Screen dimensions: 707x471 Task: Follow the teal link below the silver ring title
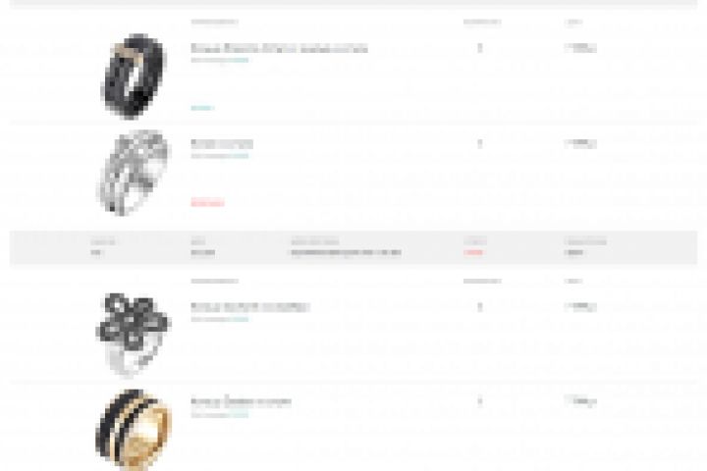240,156
